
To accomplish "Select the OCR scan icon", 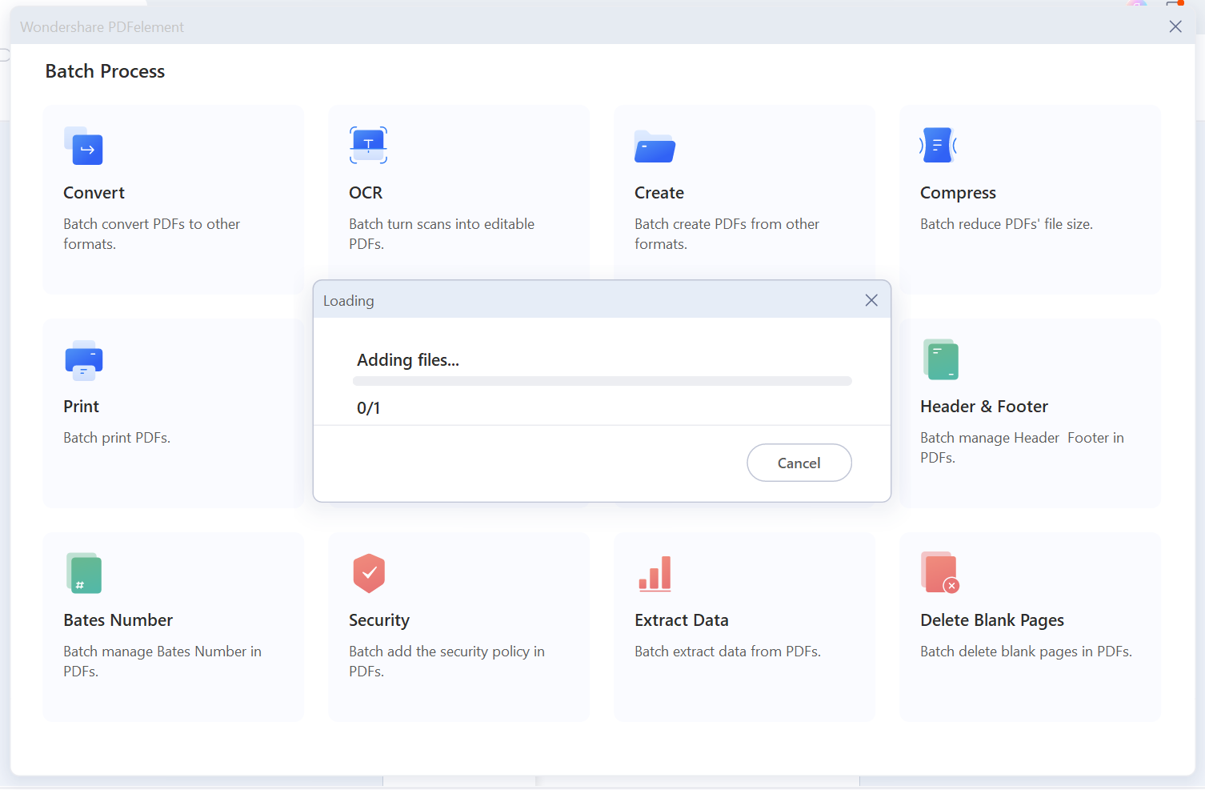I will 368,145.
